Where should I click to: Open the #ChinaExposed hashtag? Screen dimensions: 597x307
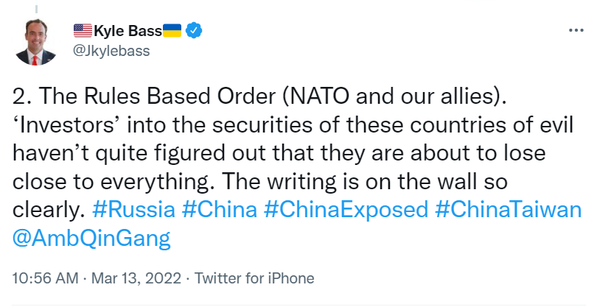click(346, 210)
